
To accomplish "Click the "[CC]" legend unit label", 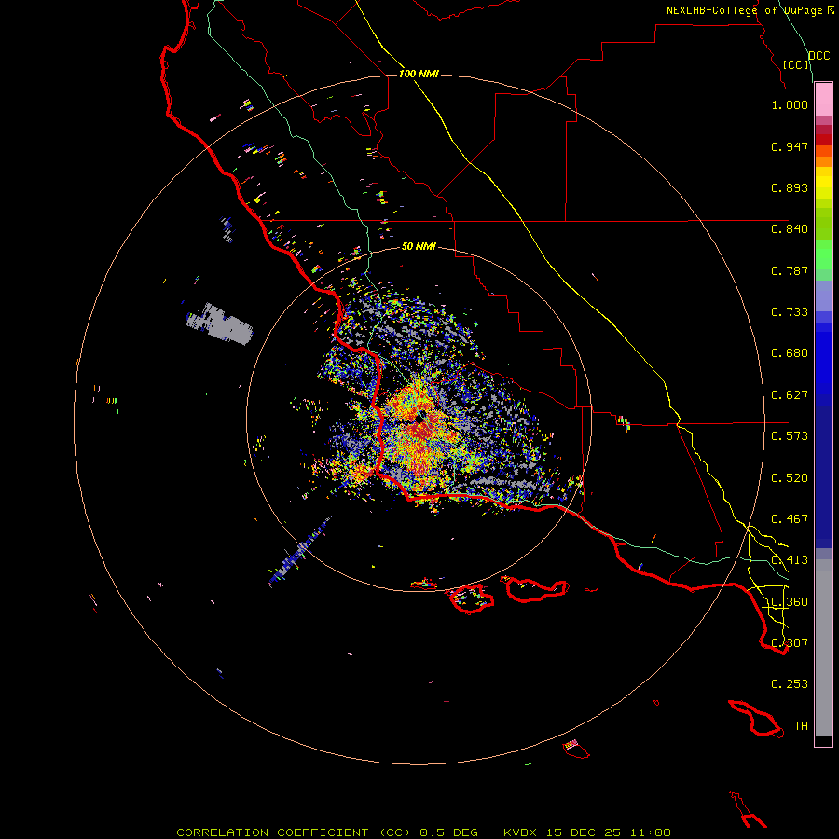I will pyautogui.click(x=796, y=64).
